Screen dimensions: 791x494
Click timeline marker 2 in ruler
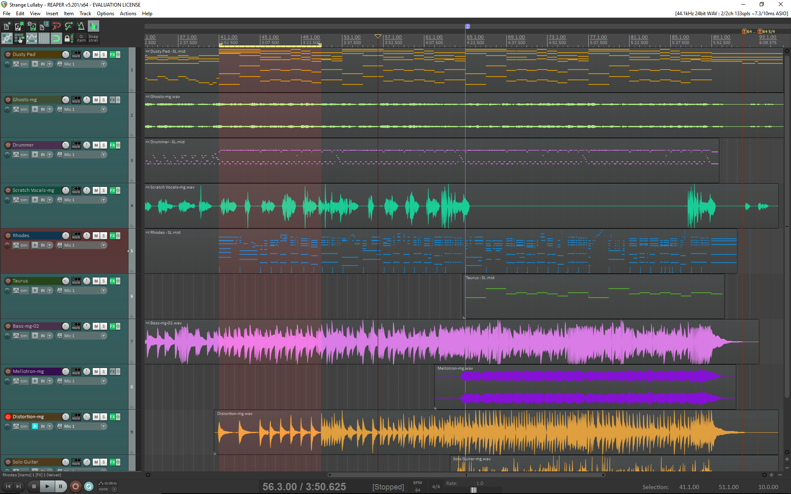(468, 26)
